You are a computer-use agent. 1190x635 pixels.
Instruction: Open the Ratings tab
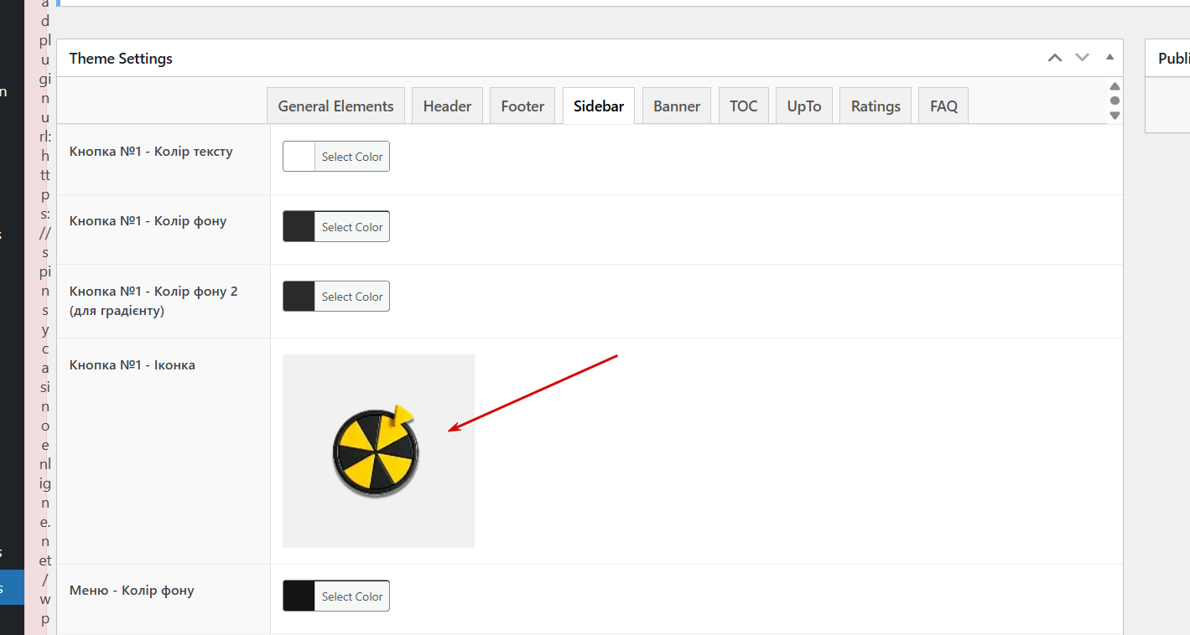point(876,106)
